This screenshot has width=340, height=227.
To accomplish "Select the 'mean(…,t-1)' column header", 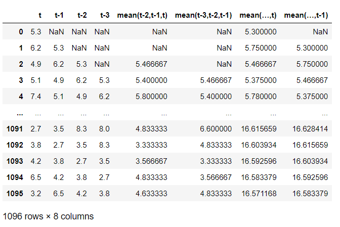I will (x=306, y=16).
